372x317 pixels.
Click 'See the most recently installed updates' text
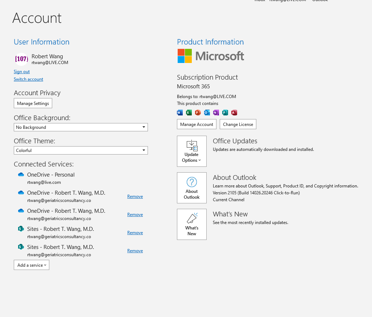251,223
